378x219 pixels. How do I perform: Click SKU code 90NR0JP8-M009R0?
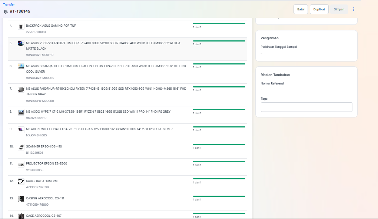click(x=40, y=101)
